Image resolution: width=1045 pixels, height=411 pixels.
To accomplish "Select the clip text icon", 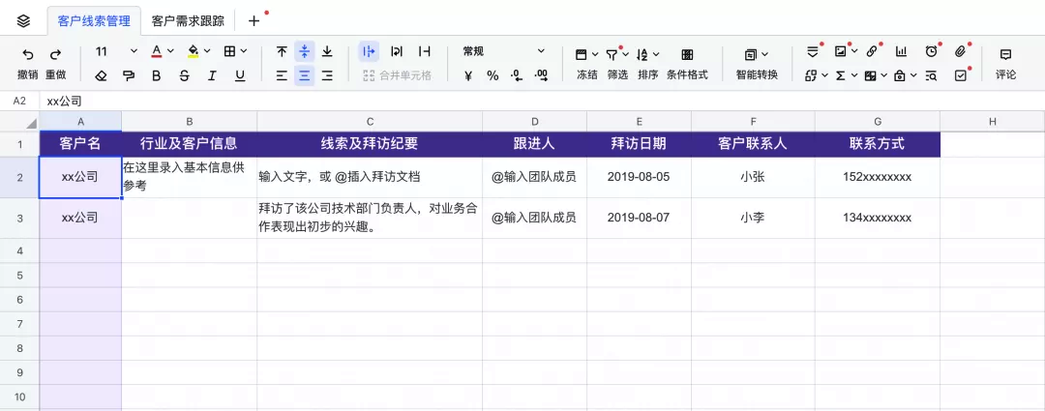I will click(x=424, y=51).
